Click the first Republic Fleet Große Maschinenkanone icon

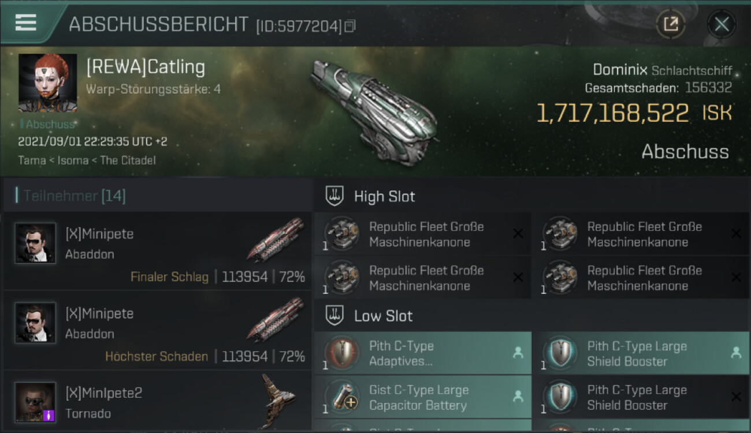coord(342,234)
